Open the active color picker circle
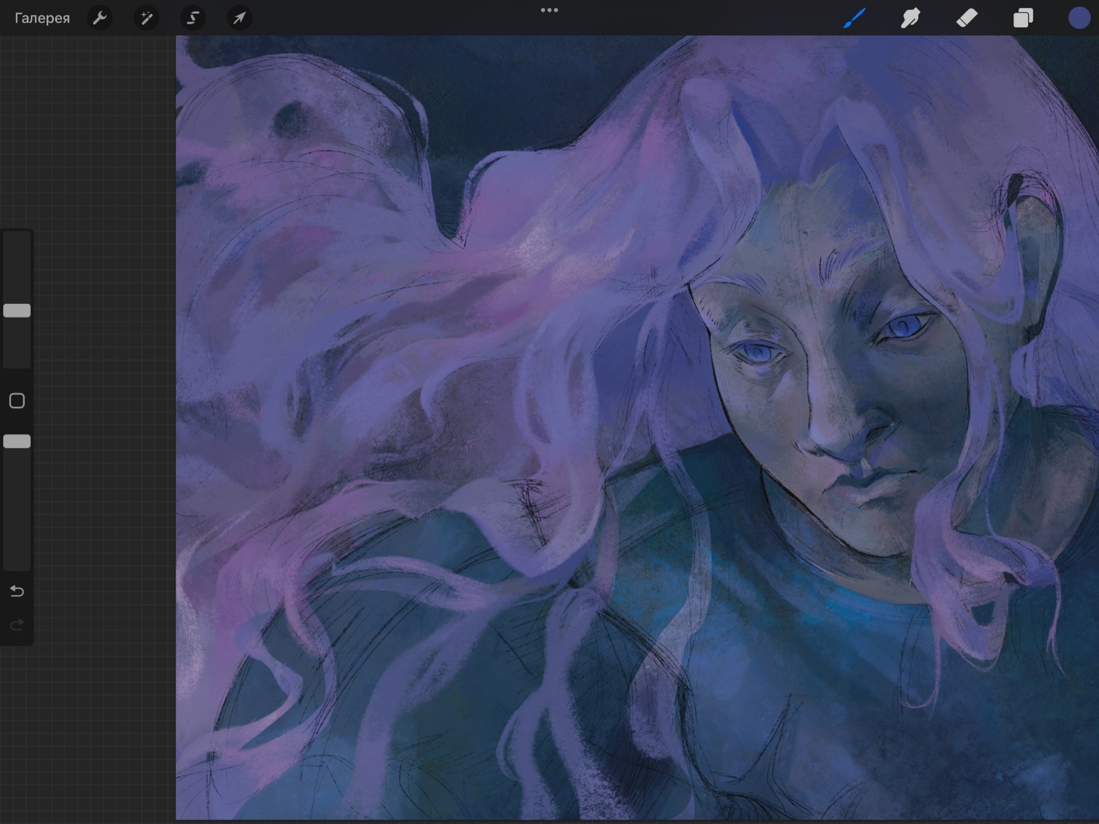 pos(1079,18)
